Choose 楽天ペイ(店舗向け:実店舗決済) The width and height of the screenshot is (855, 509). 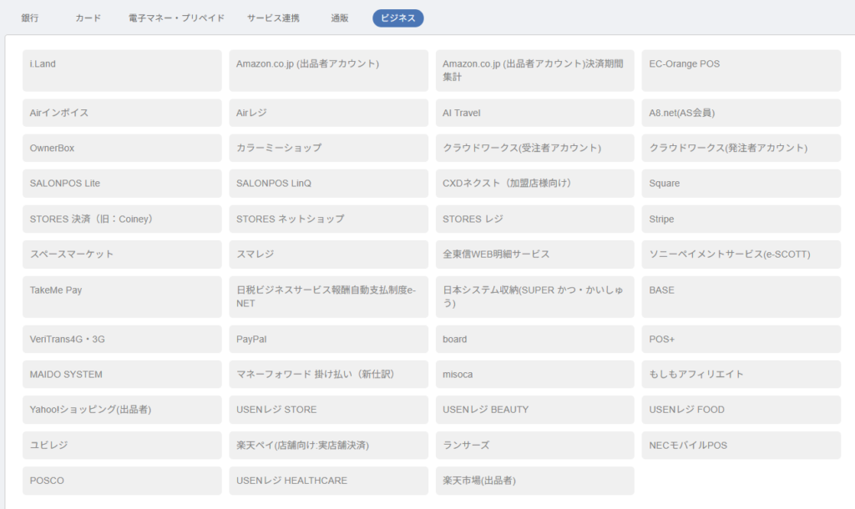(x=328, y=446)
